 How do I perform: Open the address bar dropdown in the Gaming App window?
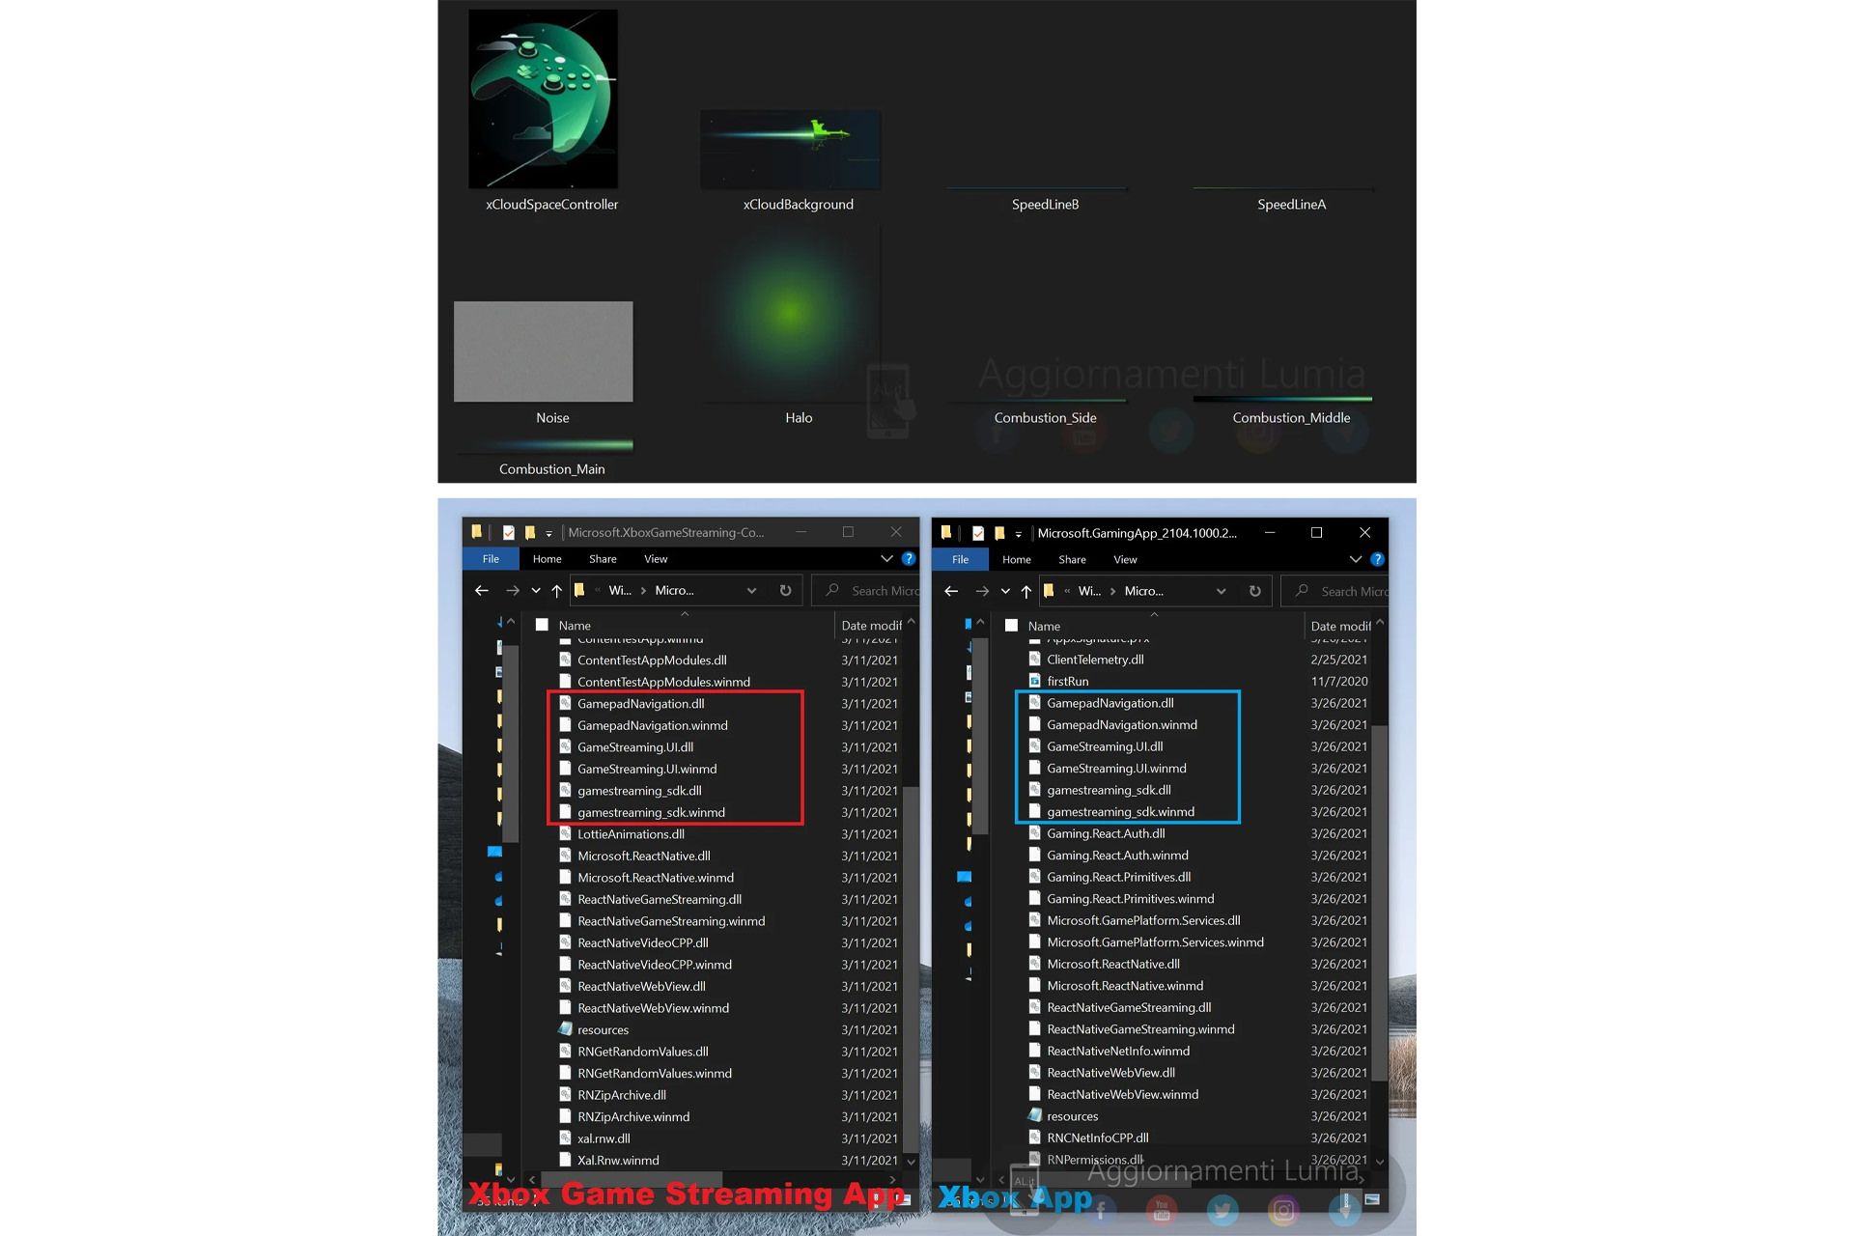click(x=1221, y=591)
